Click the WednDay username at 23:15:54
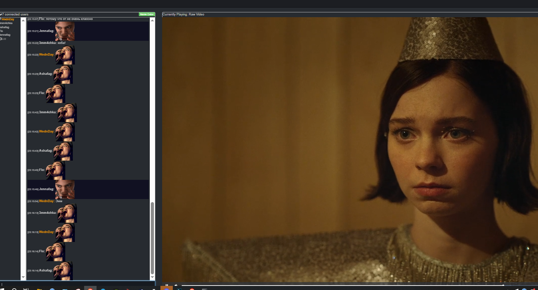This screenshot has height=290, width=538. pos(47,201)
